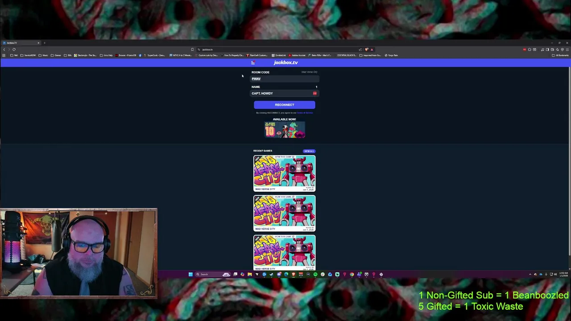Toggle the browser sidebar panel icon
The width and height of the screenshot is (571, 321).
[x=547, y=49]
